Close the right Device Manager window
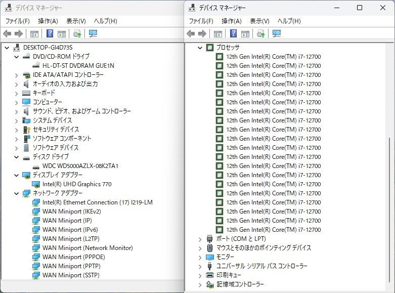Viewport: 395px width, 293px height. (x=383, y=8)
